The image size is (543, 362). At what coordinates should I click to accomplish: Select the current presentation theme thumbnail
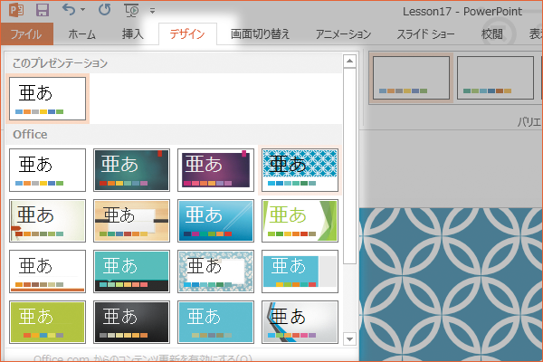point(48,98)
